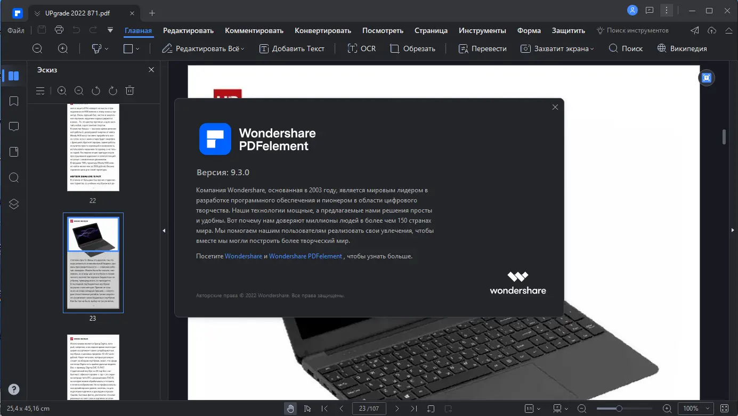The height and width of the screenshot is (416, 738).
Task: Switch to the selection arrow tool
Action: click(x=307, y=408)
